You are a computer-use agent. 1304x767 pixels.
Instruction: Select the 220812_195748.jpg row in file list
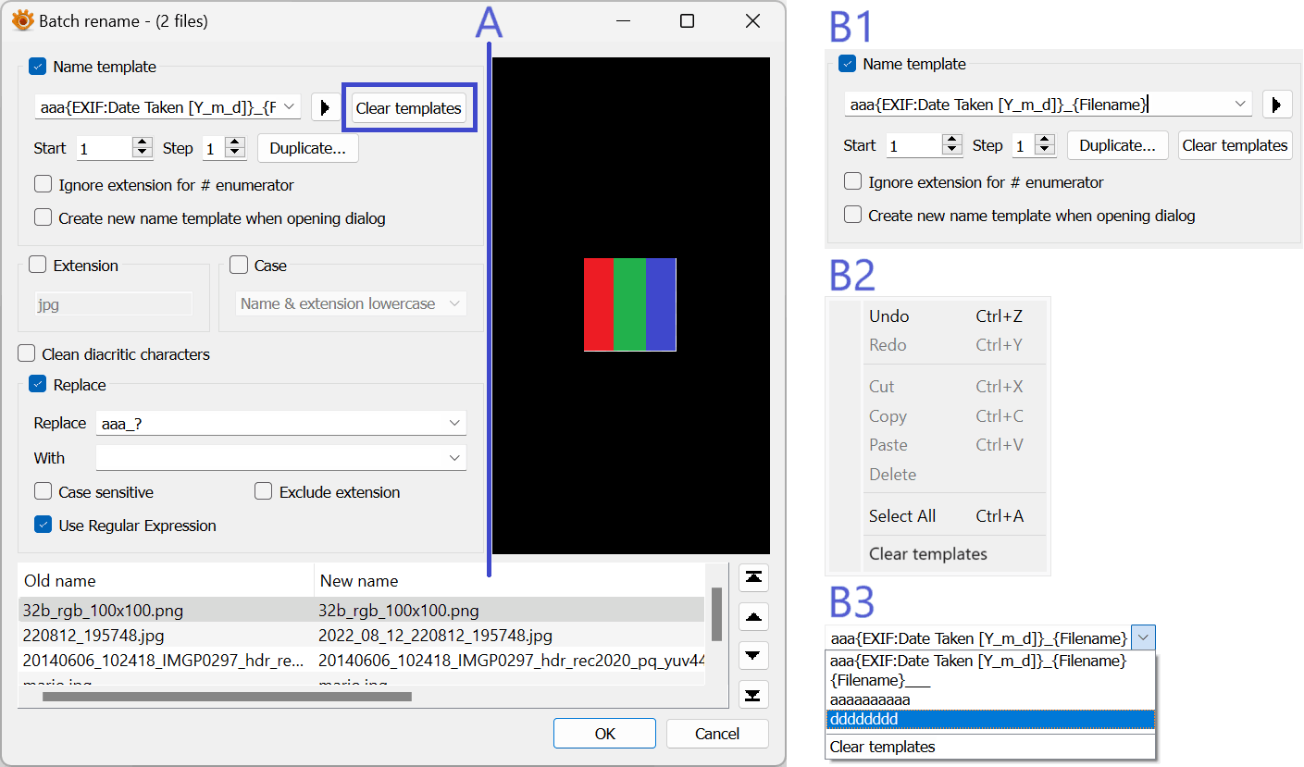pyautogui.click(x=93, y=636)
